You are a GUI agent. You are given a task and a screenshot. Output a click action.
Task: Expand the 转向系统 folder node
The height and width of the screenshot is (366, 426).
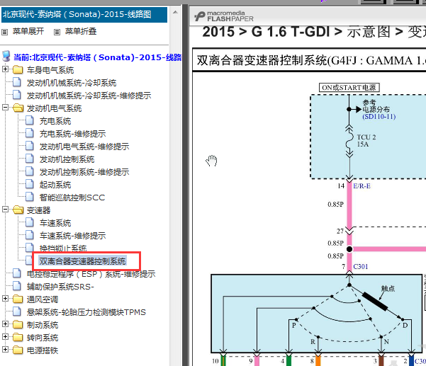(5, 337)
